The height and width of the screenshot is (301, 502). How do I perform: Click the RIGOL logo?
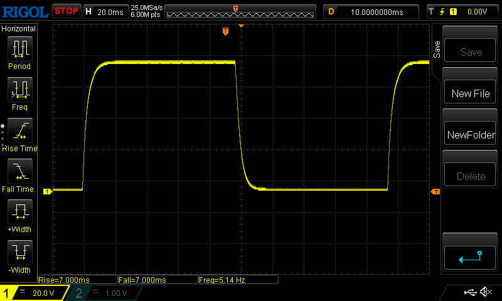tap(25, 12)
